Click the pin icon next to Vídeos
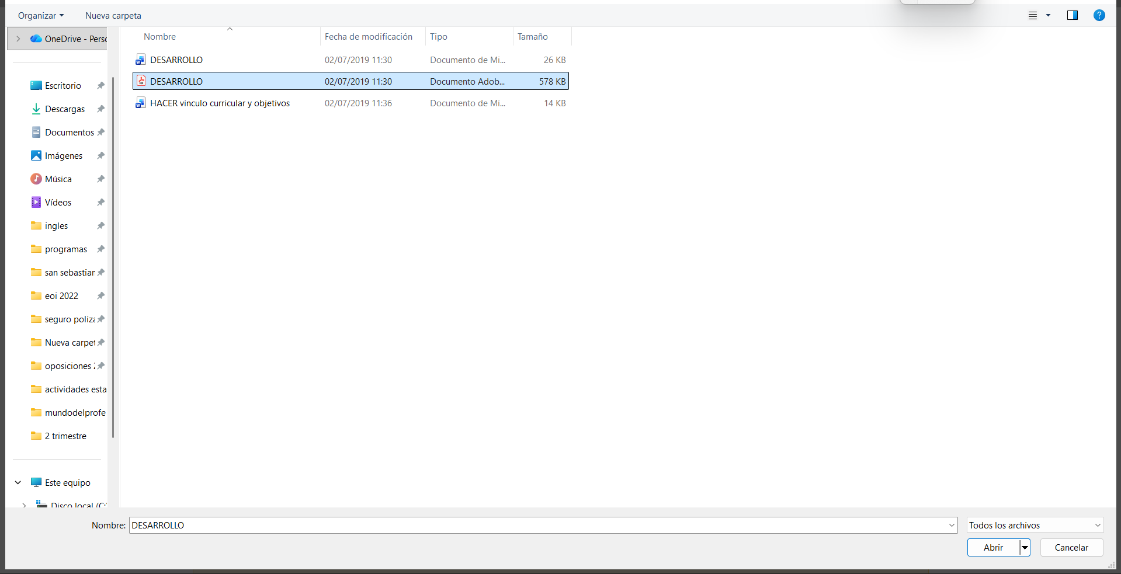The width and height of the screenshot is (1121, 574). click(x=100, y=203)
